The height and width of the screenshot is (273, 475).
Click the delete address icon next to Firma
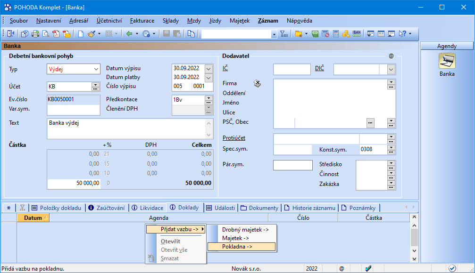point(257,83)
